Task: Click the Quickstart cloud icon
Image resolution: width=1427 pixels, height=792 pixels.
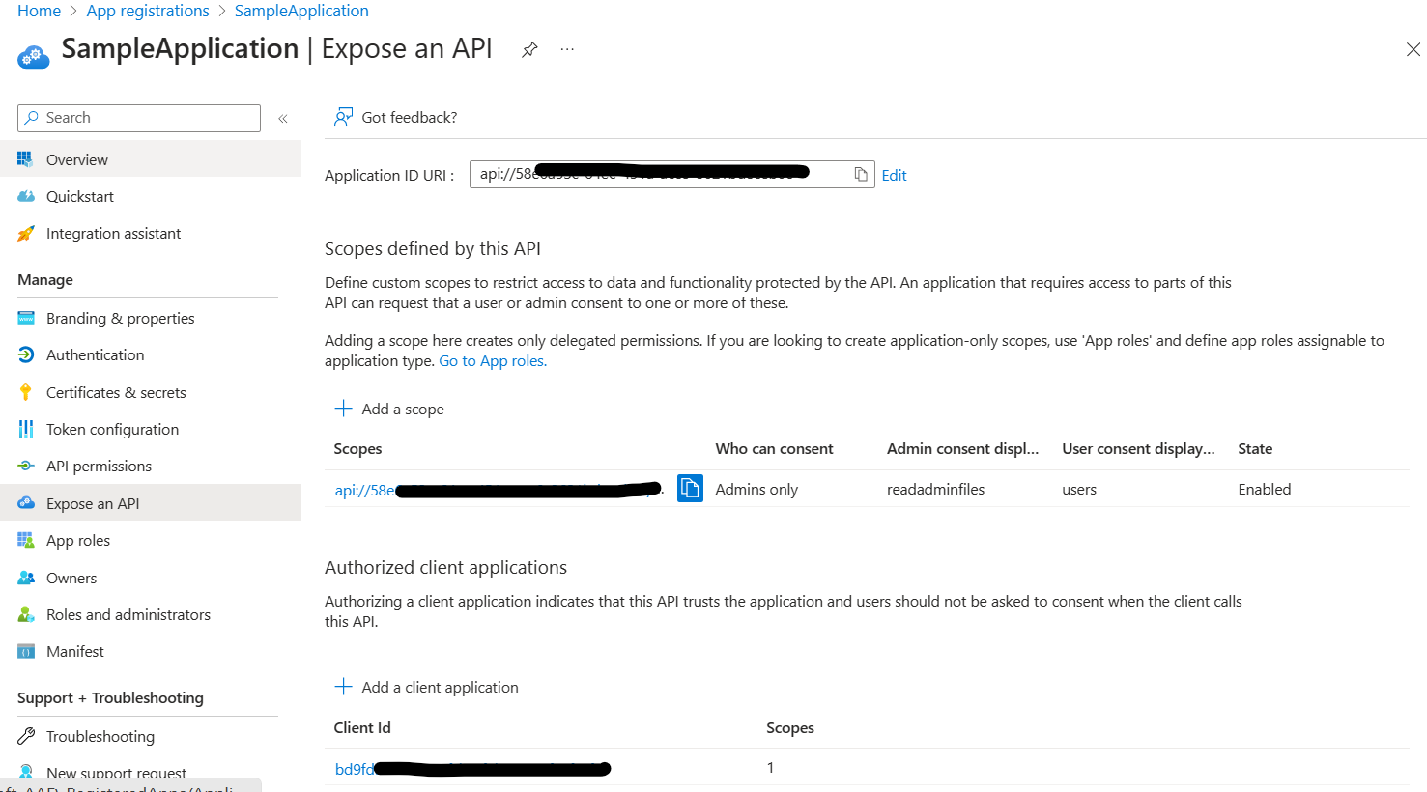Action: click(26, 197)
